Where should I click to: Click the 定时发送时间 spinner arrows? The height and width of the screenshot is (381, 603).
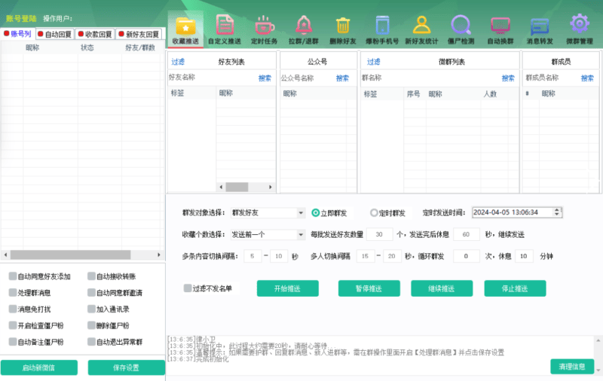pos(556,212)
